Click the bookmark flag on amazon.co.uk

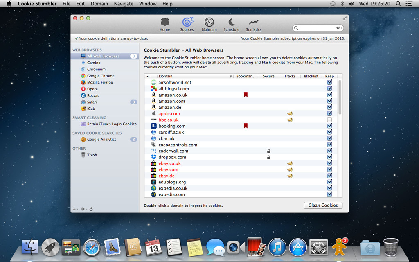[246, 95]
